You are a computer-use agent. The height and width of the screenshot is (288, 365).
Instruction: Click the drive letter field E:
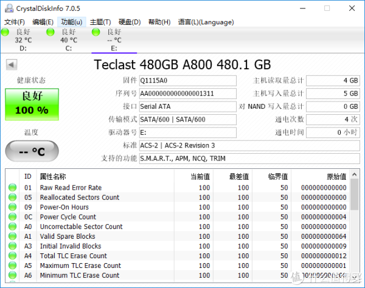(x=187, y=132)
